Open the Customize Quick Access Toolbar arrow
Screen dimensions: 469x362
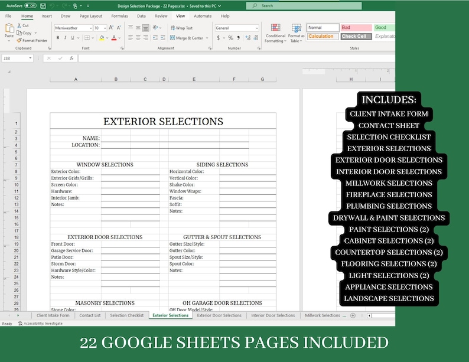click(x=88, y=6)
